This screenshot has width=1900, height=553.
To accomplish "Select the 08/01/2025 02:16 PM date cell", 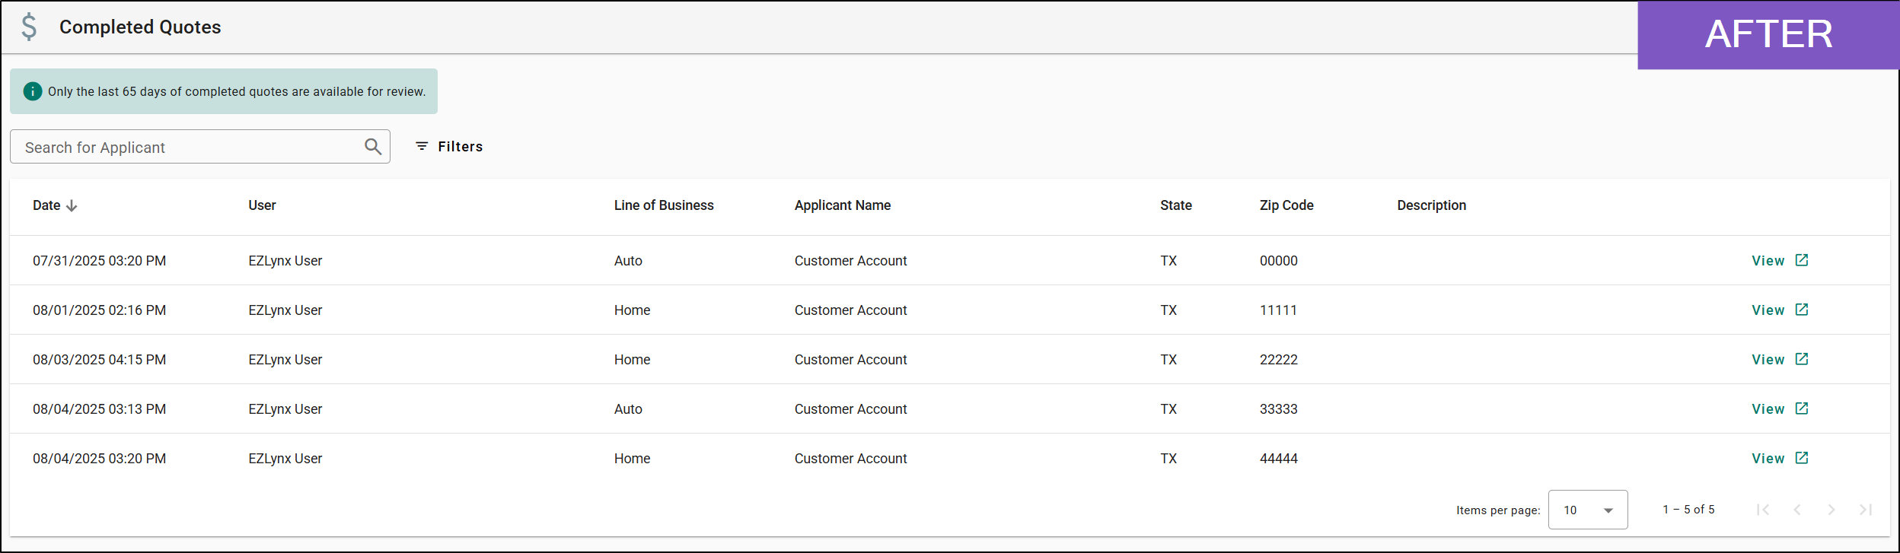I will pos(99,310).
